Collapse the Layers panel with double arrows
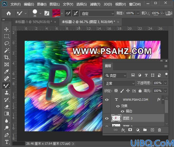The width and height of the screenshot is (174, 147). click(162, 61)
